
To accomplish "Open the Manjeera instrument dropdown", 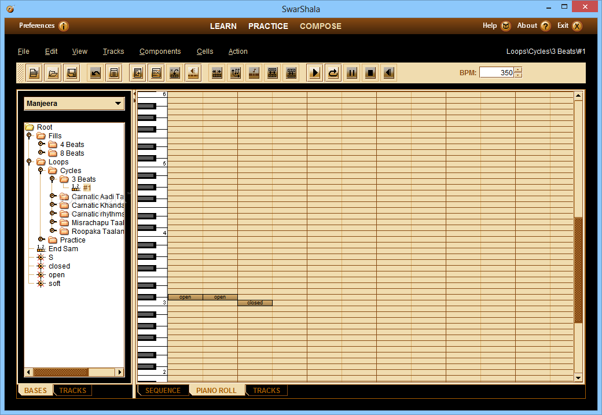I will click(75, 104).
